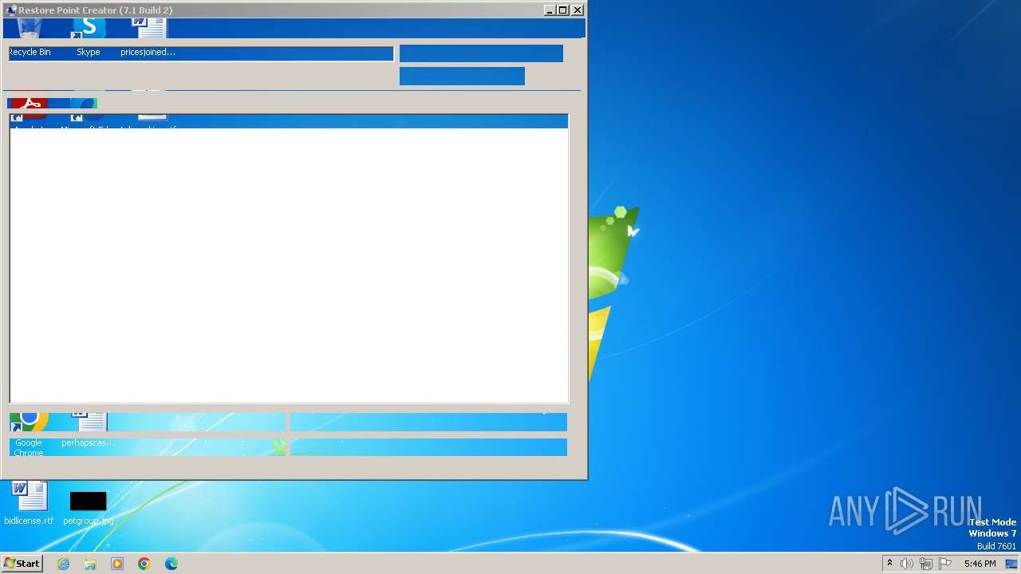Minimize the Restore Point Creator window

(x=550, y=10)
